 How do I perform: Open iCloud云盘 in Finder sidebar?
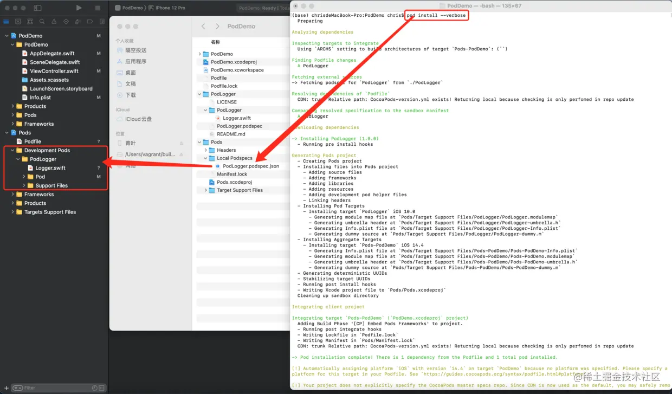click(138, 119)
